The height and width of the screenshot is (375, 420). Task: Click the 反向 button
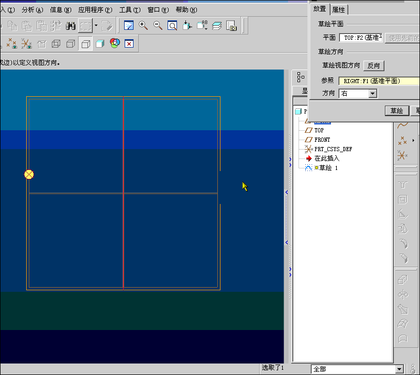pos(374,65)
